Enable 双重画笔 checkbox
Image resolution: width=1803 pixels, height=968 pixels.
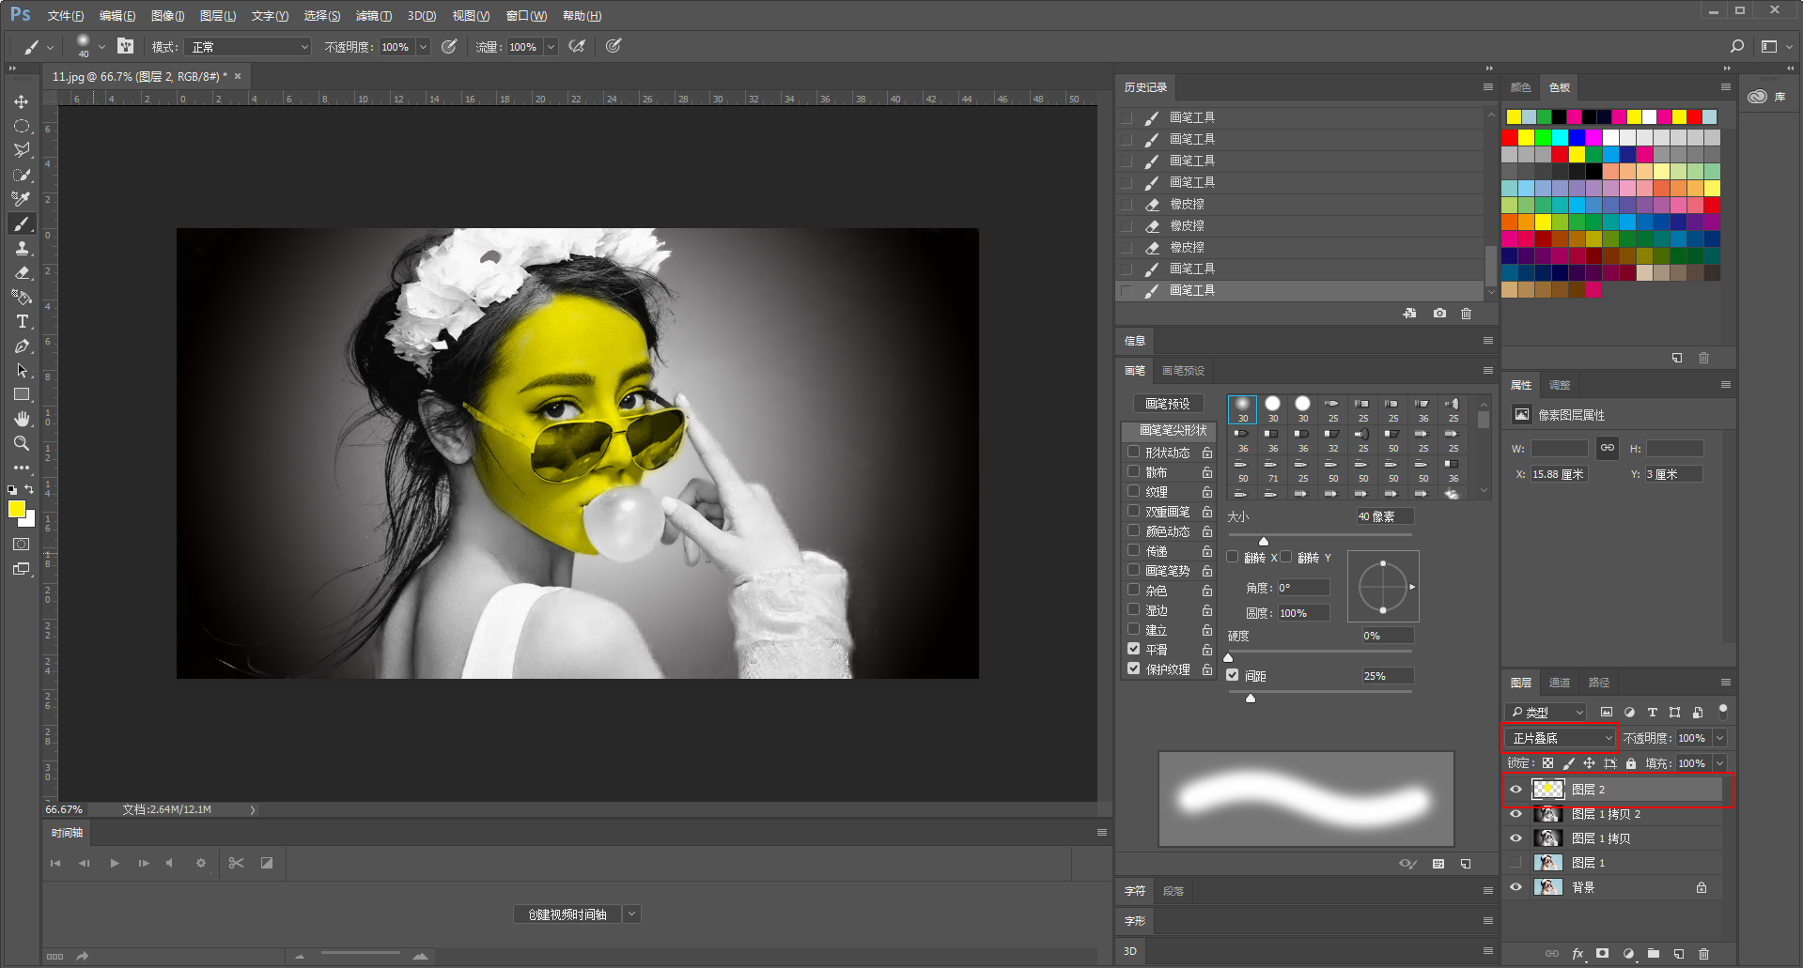pyautogui.click(x=1134, y=511)
